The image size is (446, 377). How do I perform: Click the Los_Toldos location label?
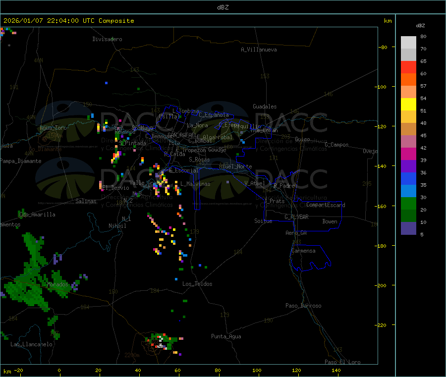(x=197, y=284)
